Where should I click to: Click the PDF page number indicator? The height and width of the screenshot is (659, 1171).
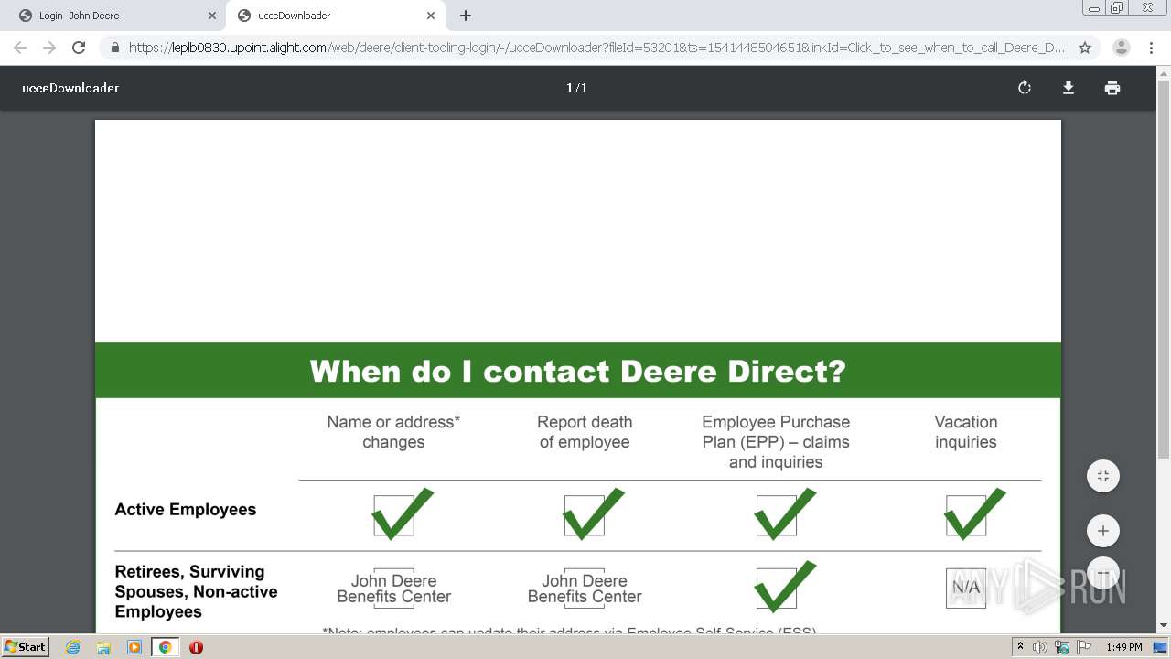576,88
